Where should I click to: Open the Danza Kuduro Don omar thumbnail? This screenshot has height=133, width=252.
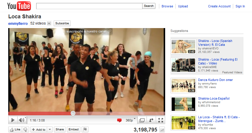pyautogui.click(x=183, y=85)
